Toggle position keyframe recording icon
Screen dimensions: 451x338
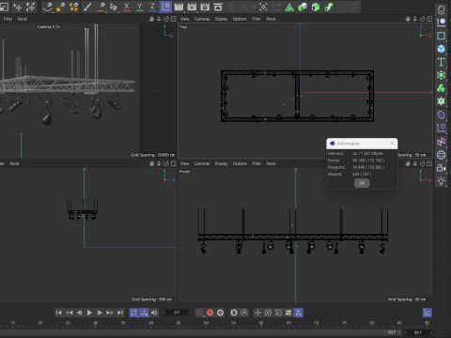[257, 313]
